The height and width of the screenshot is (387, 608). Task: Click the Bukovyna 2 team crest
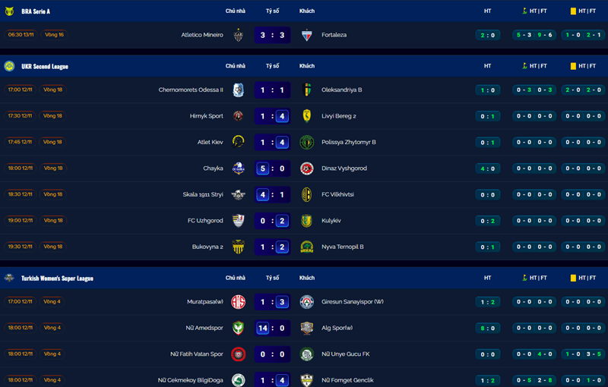pos(238,247)
